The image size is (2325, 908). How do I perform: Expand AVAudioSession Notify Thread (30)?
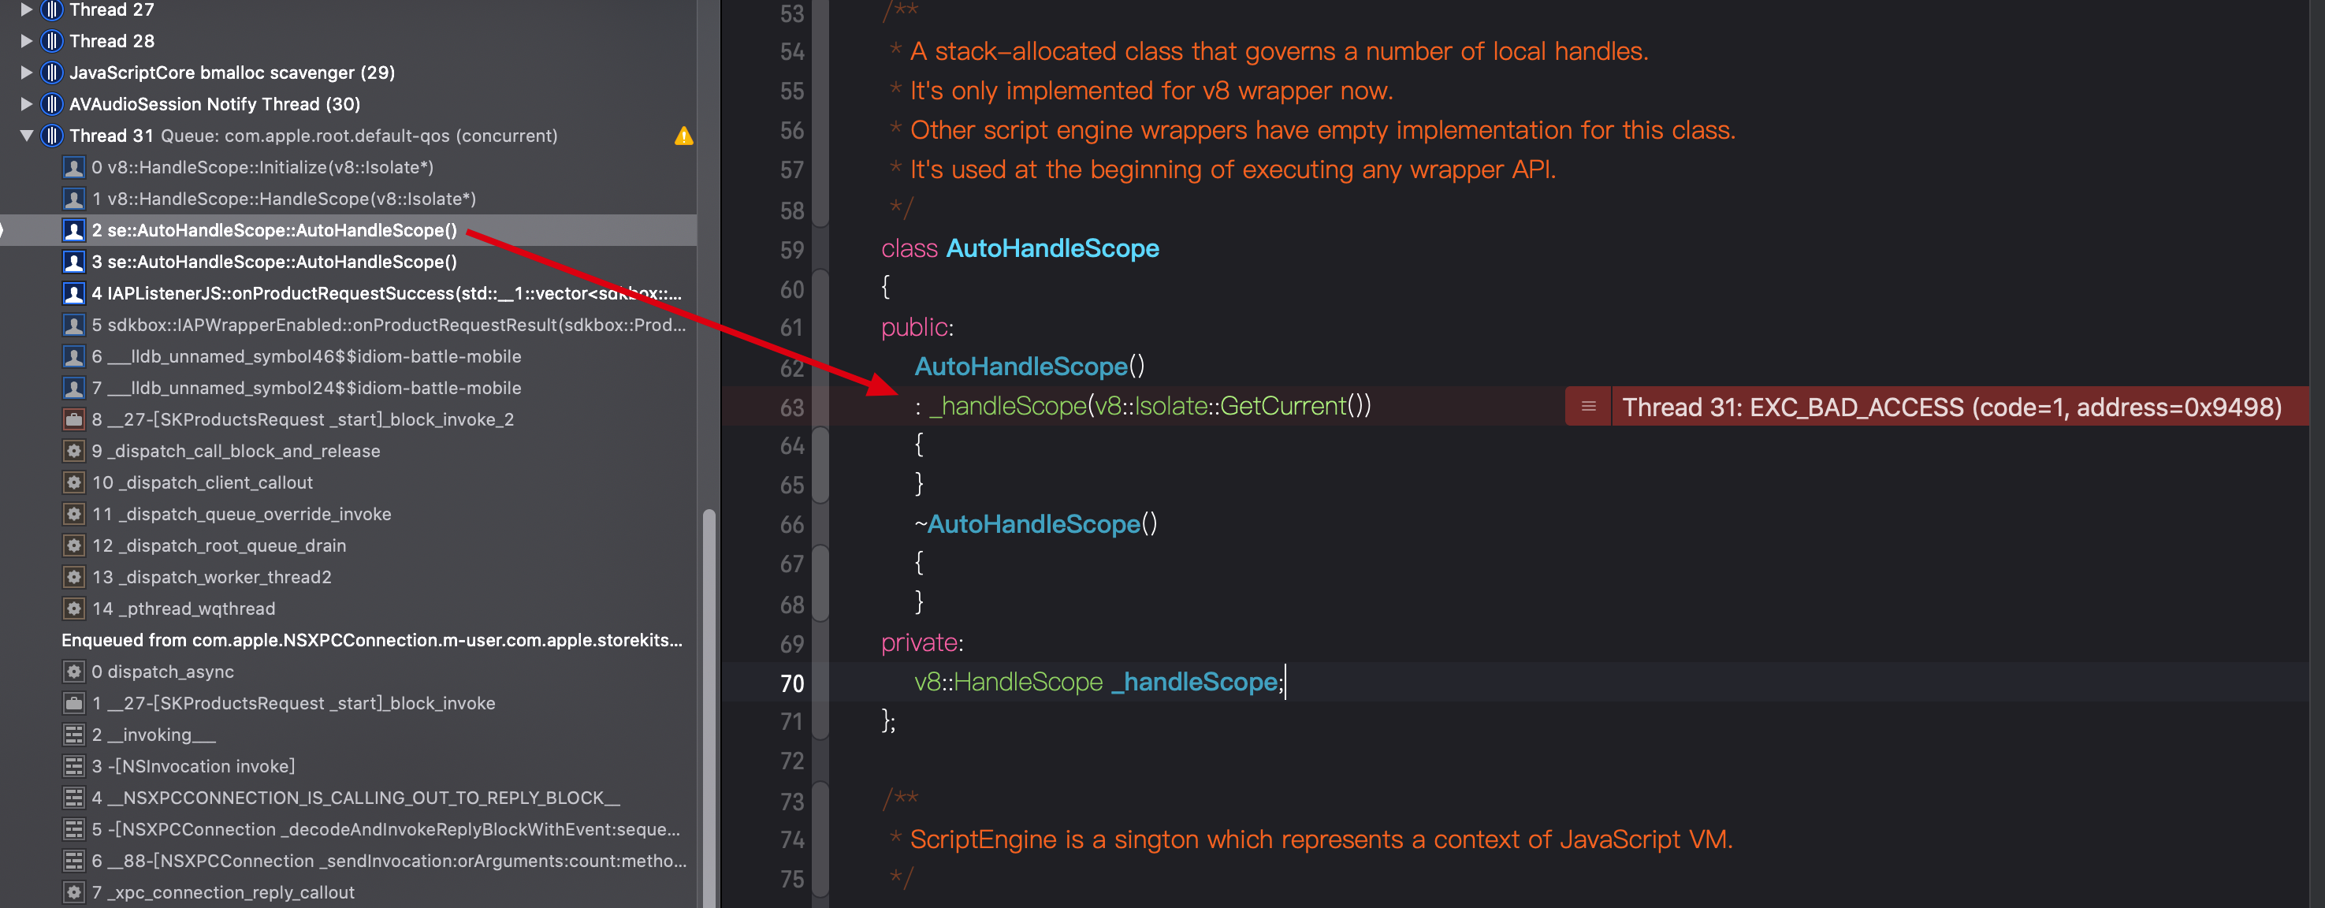tap(26, 105)
